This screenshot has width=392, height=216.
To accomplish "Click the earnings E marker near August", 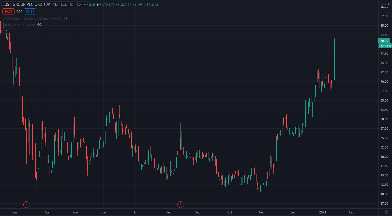I will pos(181,204).
